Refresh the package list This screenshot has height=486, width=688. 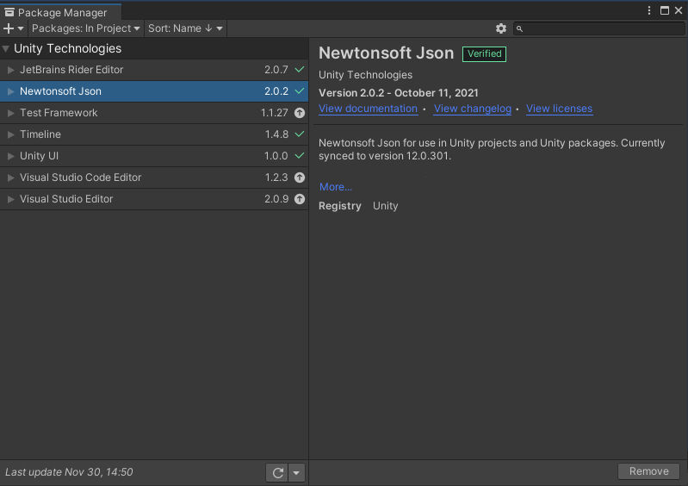point(277,473)
